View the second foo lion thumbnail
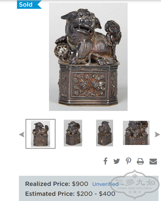The width and height of the screenshot is (161, 201). tap(73, 133)
